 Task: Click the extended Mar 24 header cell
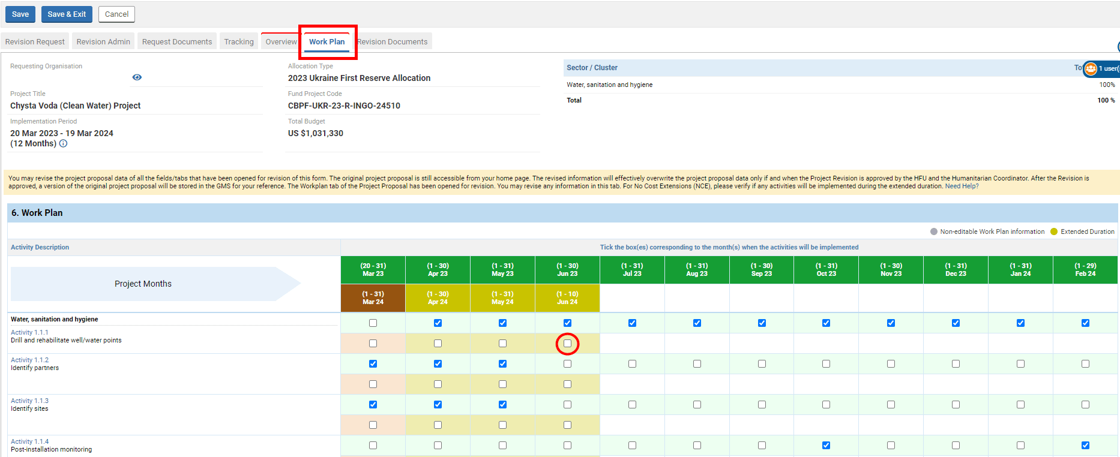(373, 298)
